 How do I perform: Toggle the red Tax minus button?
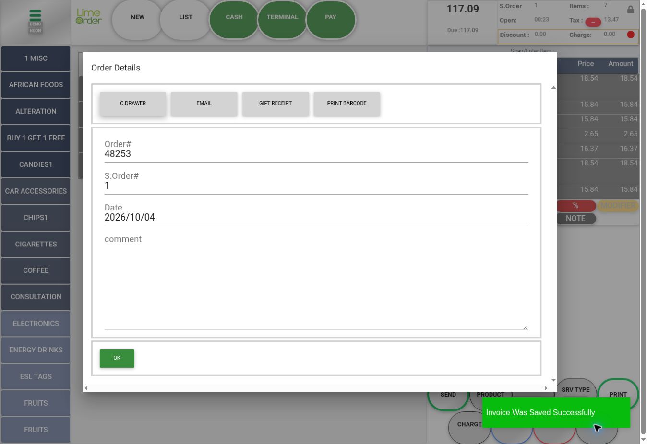point(593,22)
